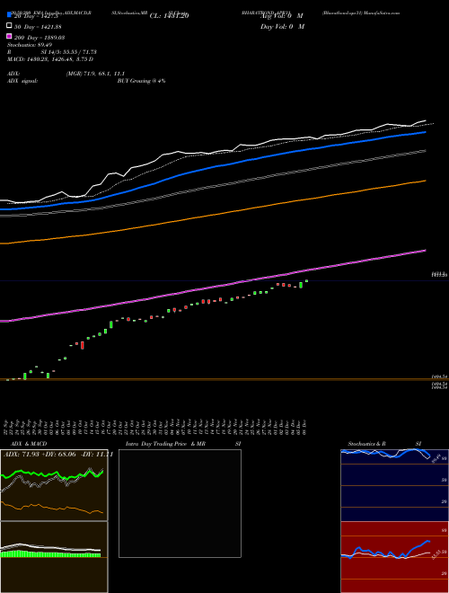Image resolution: width=449 pixels, height=593 pixels.
Task: Click the ADX: 71.93 +DY: 68.06 readout
Action: (x=58, y=455)
